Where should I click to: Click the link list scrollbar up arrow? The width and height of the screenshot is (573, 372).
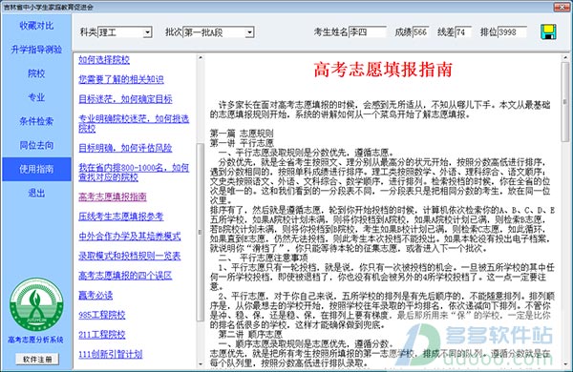pyautogui.click(x=201, y=57)
